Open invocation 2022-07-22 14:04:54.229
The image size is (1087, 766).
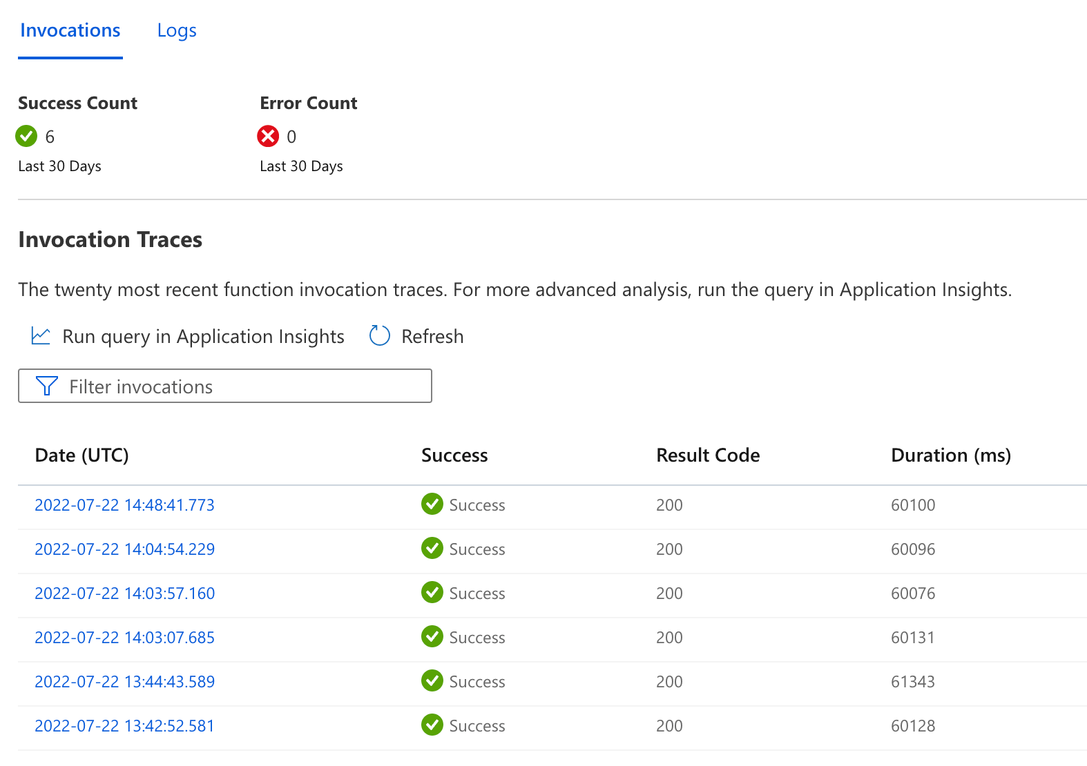(124, 549)
